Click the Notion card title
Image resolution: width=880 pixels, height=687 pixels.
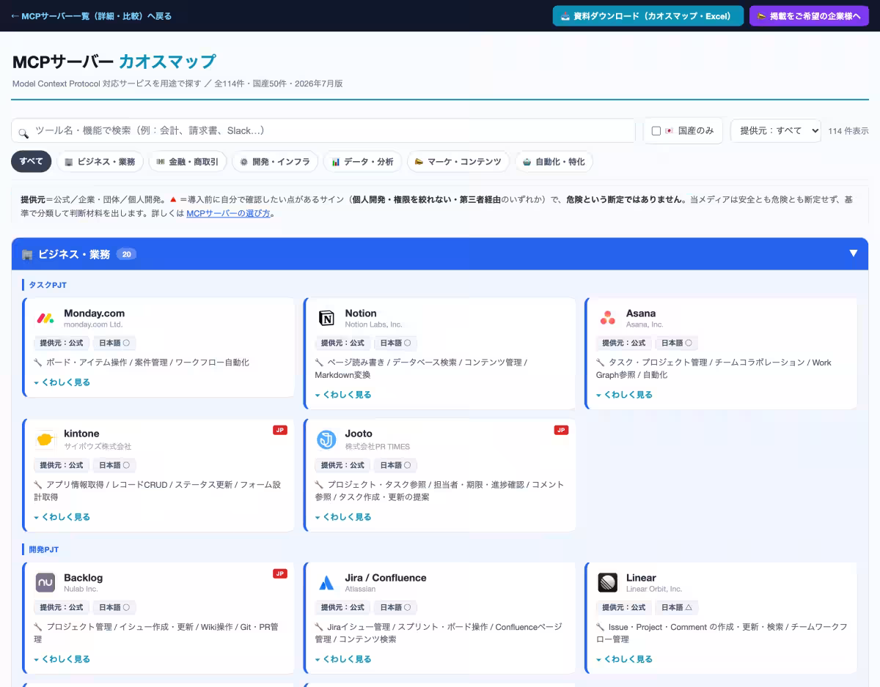(x=361, y=313)
